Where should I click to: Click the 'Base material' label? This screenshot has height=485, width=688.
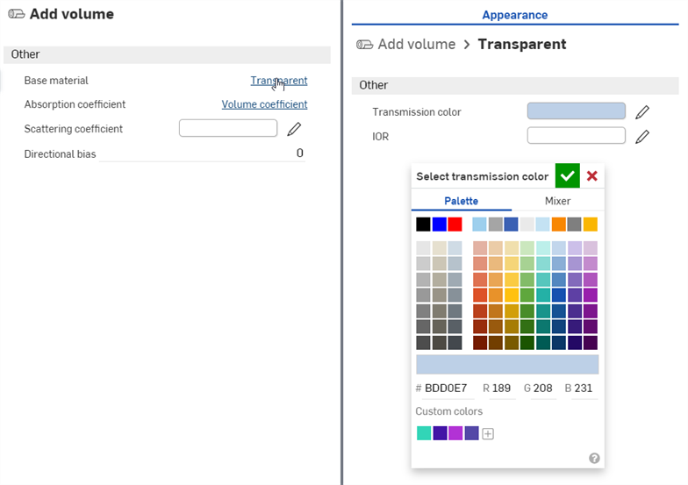56,81
